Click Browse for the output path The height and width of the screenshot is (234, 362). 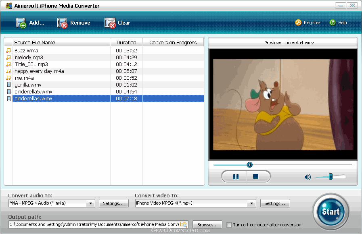coord(207,225)
